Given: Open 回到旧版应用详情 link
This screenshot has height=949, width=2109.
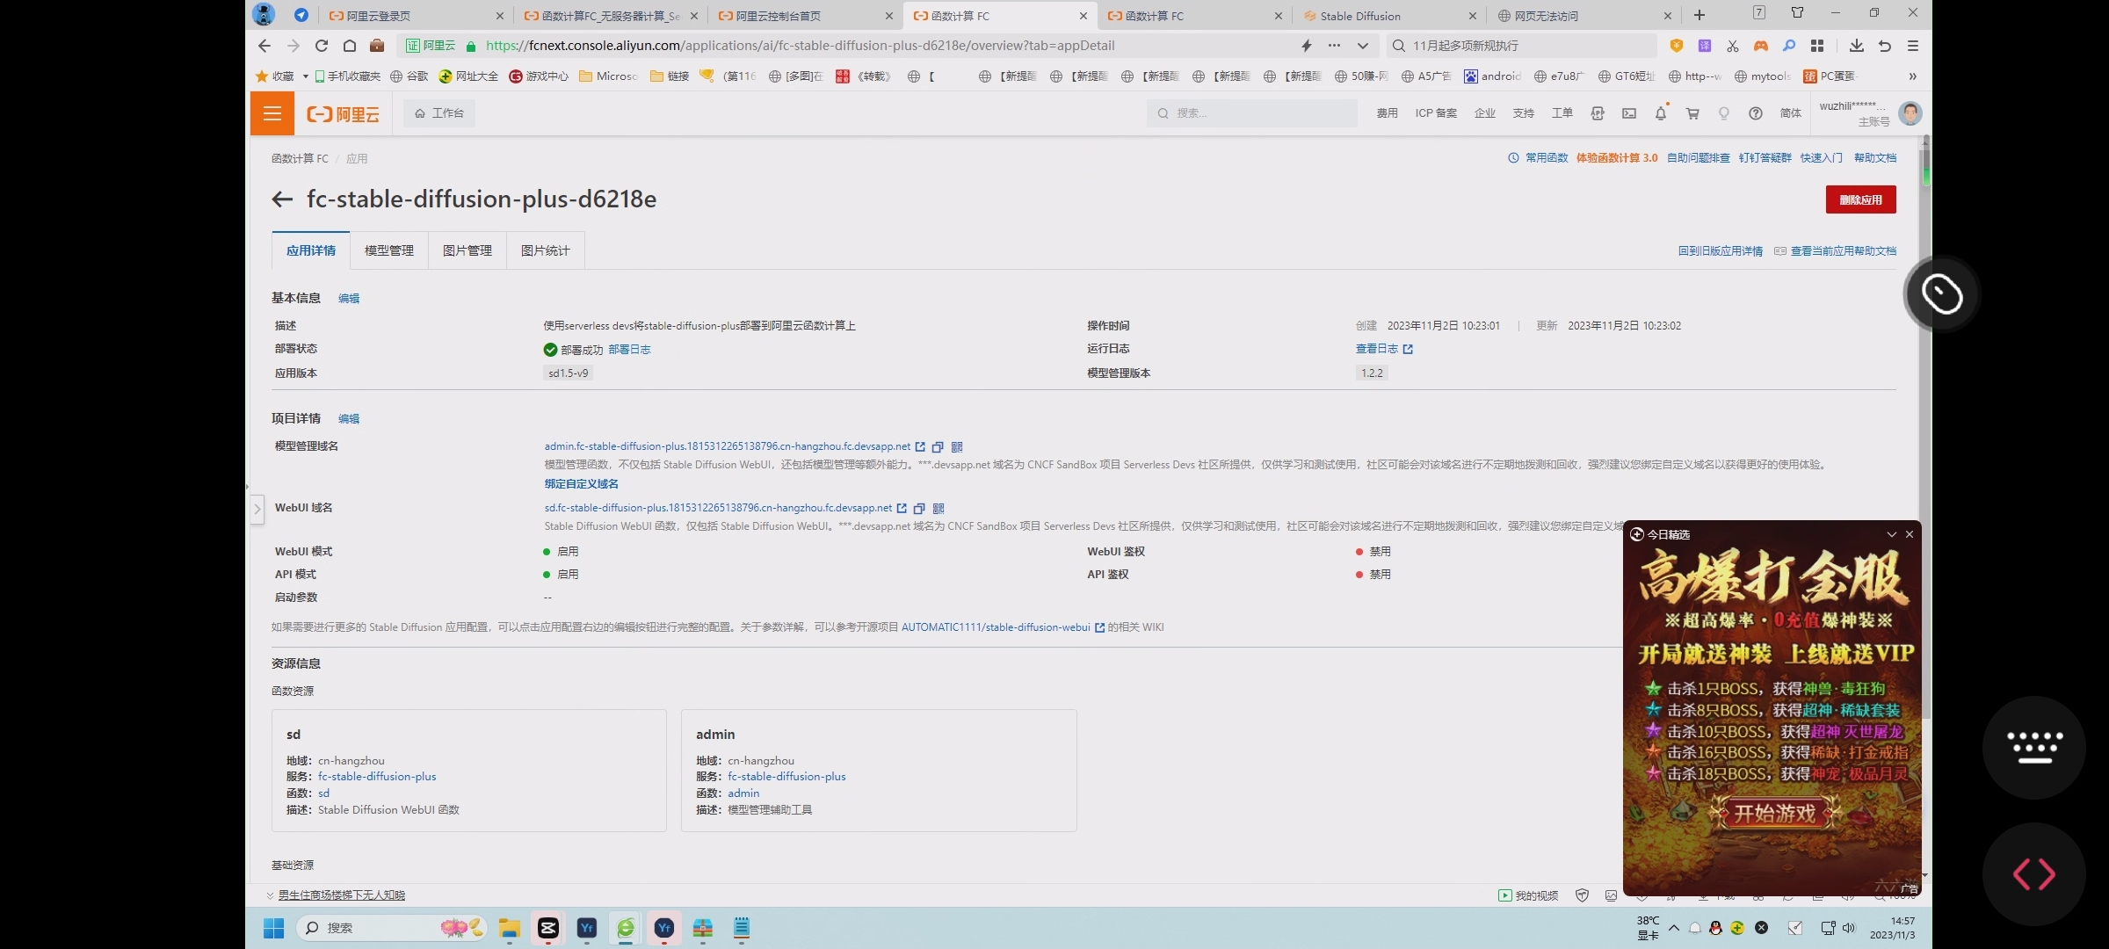Looking at the screenshot, I should pos(1720,251).
